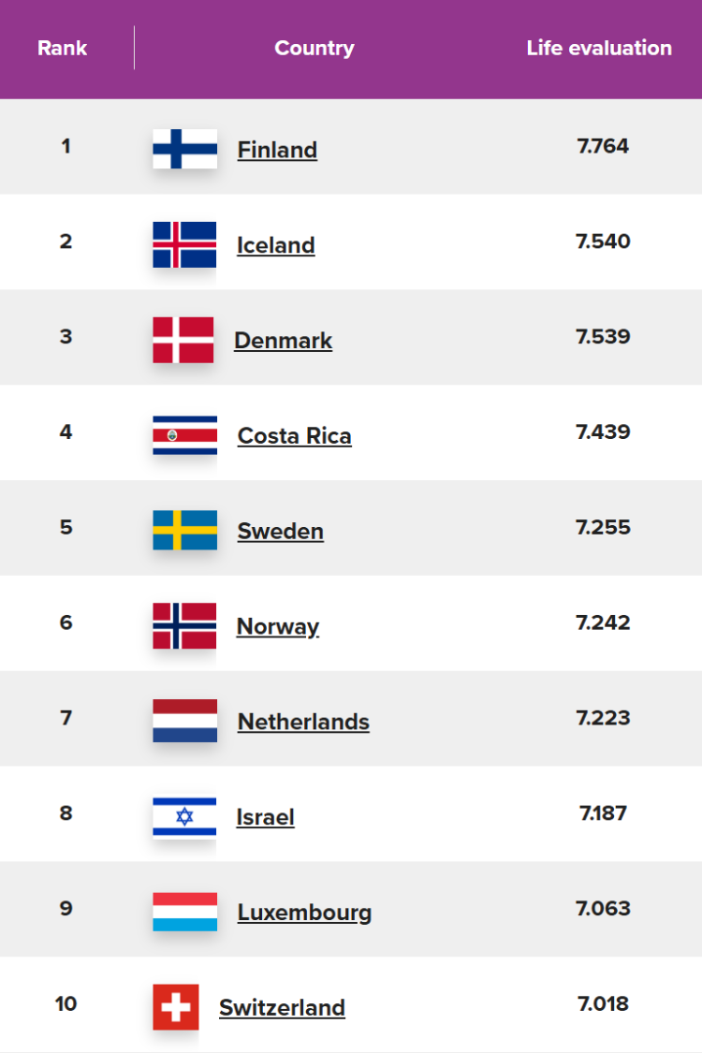
Task: Click the Switzerland flag icon
Action: 176,1007
